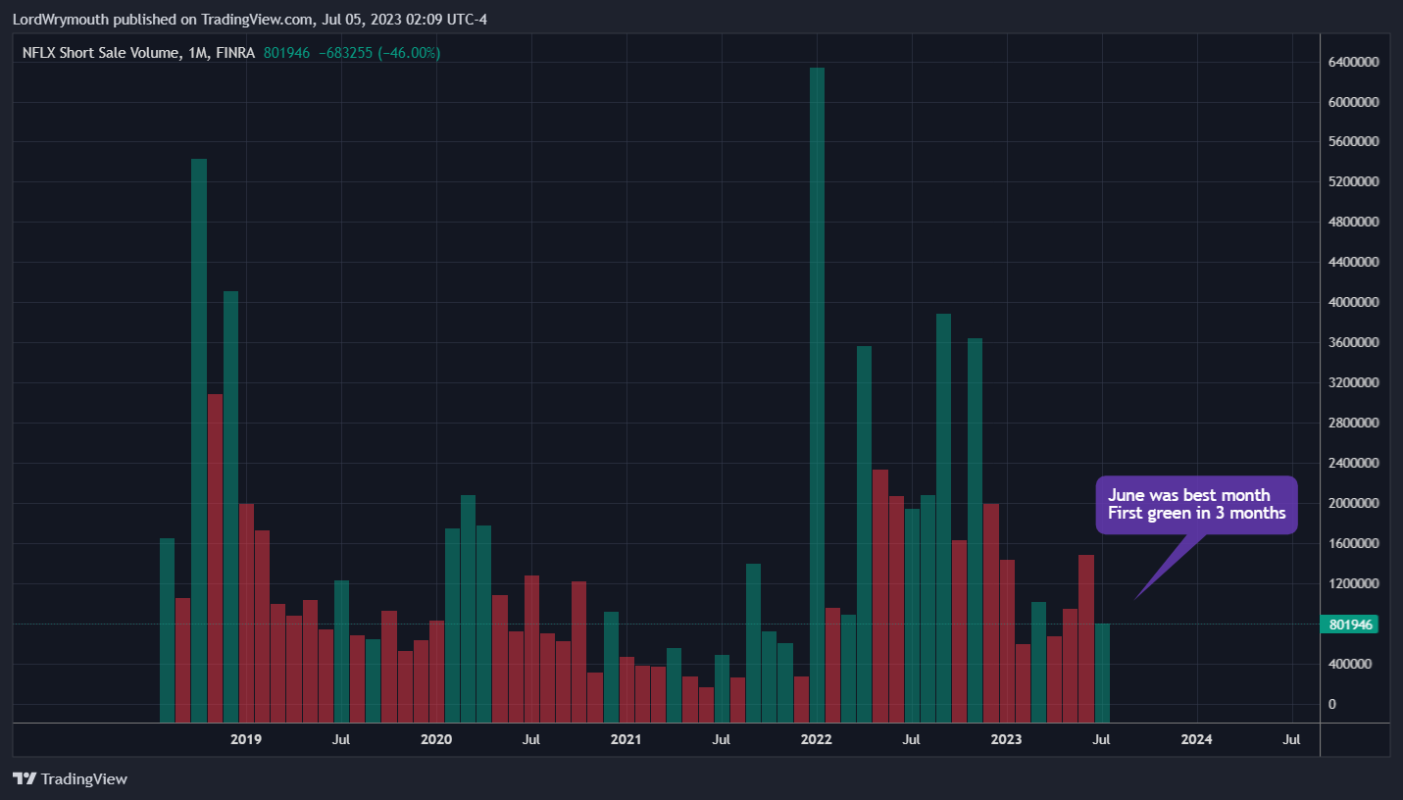The height and width of the screenshot is (800, 1403).
Task: Click the Jul label between 2022 and 2023
Action: tap(911, 739)
